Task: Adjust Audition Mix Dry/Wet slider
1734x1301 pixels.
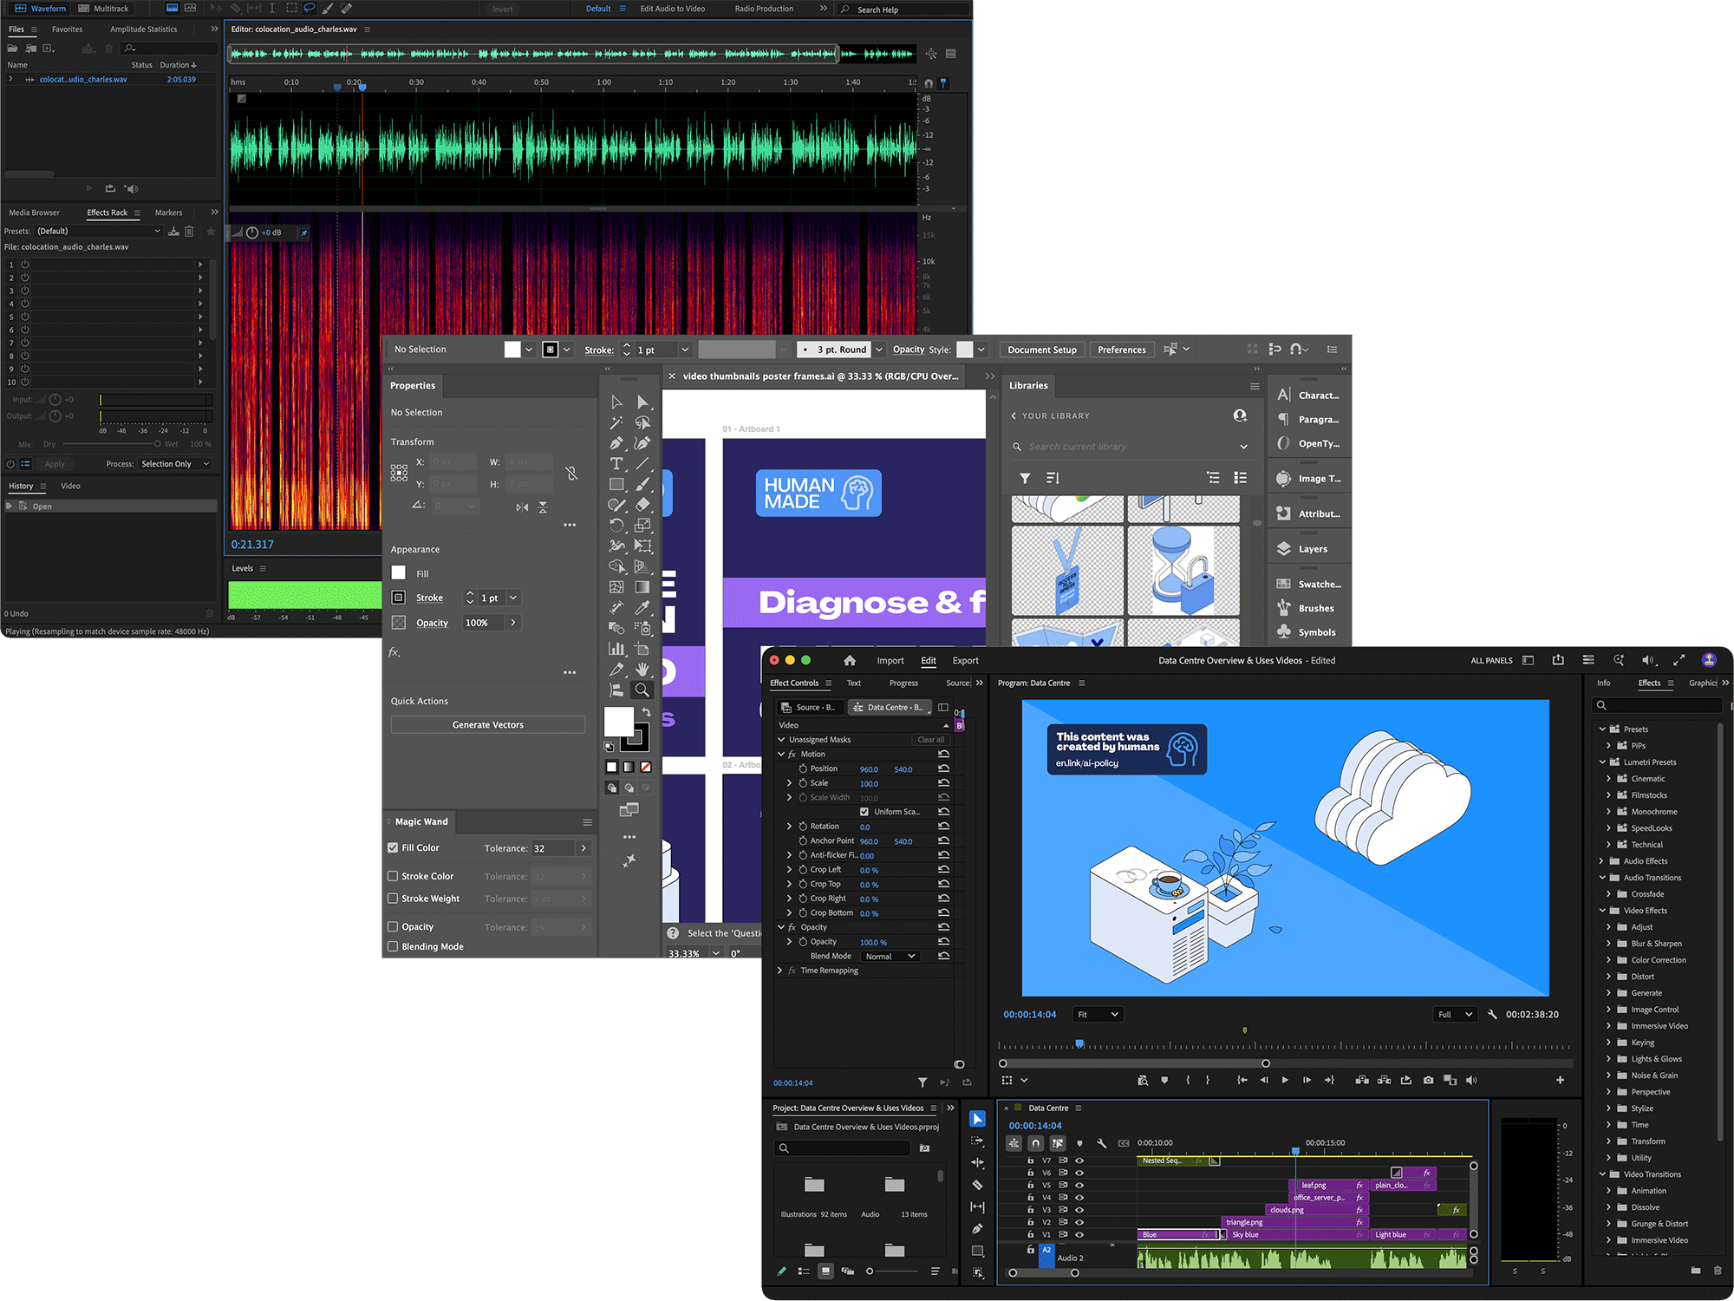Action: pyautogui.click(x=111, y=444)
